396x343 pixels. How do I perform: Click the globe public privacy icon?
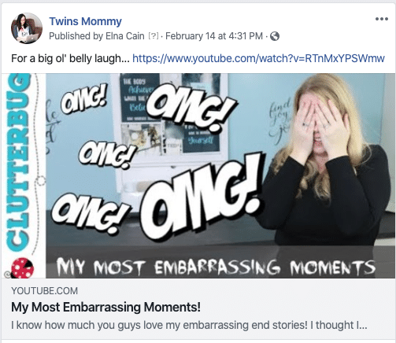coord(275,36)
